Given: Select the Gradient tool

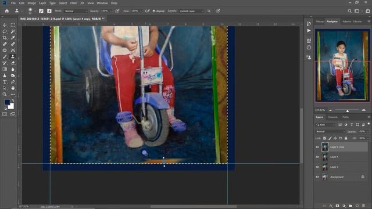Looking at the screenshot, I should click(5, 69).
